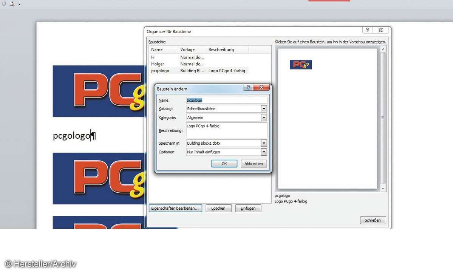The width and height of the screenshot is (453, 272).
Task: Click the Löschen button
Action: [x=218, y=208]
